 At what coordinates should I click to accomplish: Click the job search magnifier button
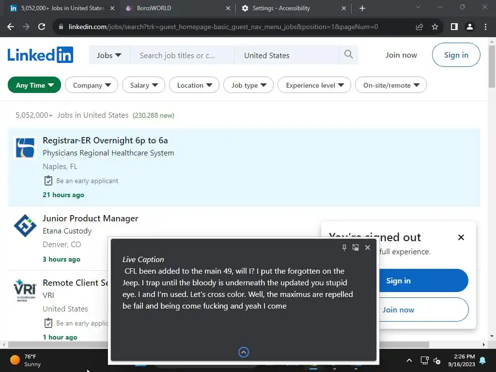[348, 54]
